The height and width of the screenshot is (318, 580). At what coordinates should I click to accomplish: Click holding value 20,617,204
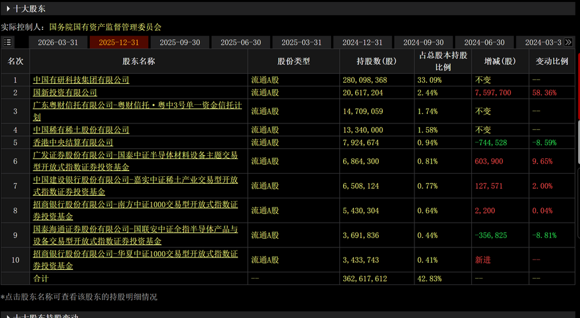coord(363,93)
